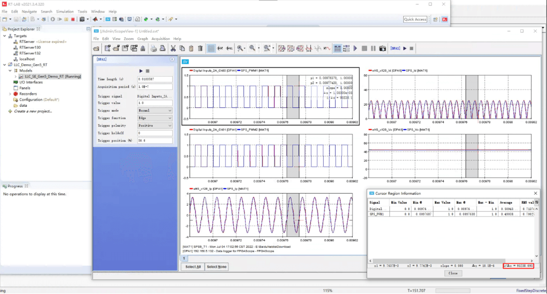Open the Acquisition menu in ScopeView
The height and width of the screenshot is (294, 547).
click(161, 38)
